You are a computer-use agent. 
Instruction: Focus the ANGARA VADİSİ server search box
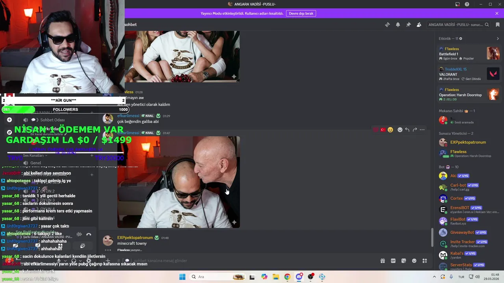tap(459, 24)
